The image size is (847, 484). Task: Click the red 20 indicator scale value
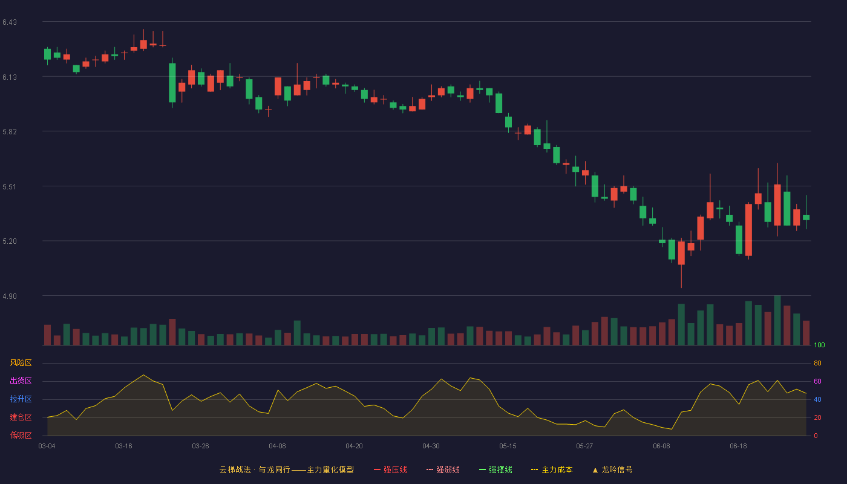pyautogui.click(x=817, y=417)
